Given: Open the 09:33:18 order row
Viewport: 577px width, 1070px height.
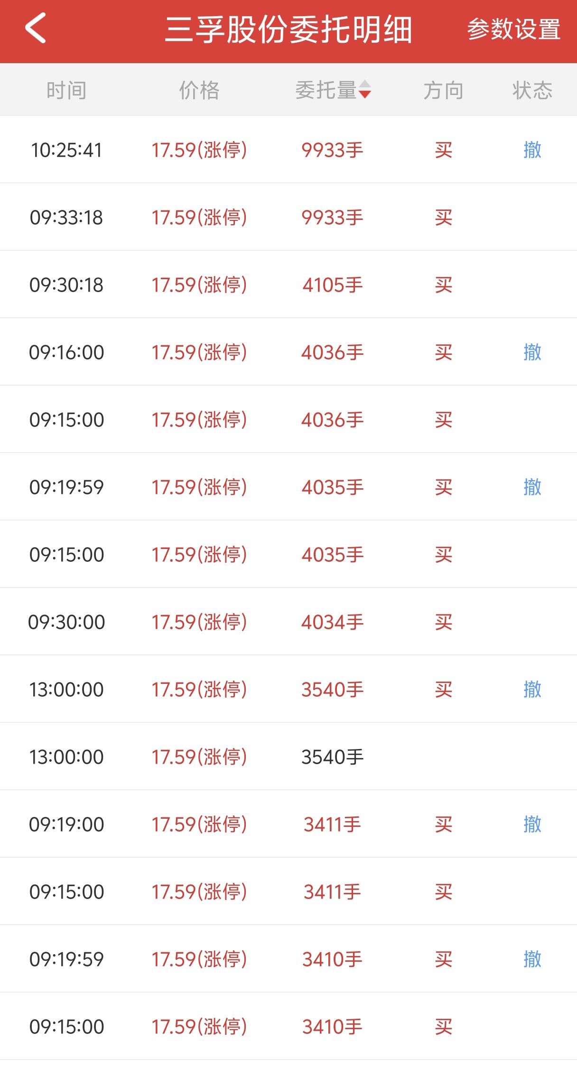Looking at the screenshot, I should (288, 218).
